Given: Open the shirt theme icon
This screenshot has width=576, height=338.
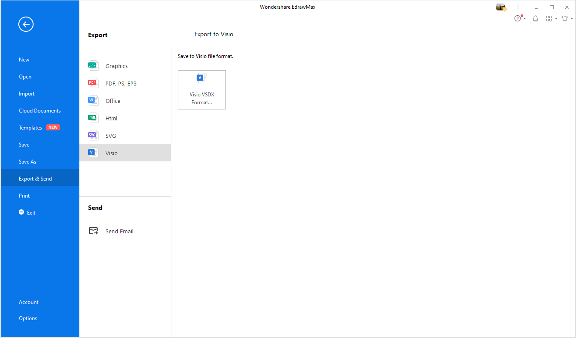Looking at the screenshot, I should click(565, 18).
